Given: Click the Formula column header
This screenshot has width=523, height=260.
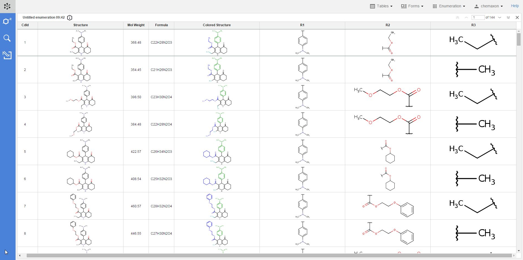Looking at the screenshot, I should [161, 25].
